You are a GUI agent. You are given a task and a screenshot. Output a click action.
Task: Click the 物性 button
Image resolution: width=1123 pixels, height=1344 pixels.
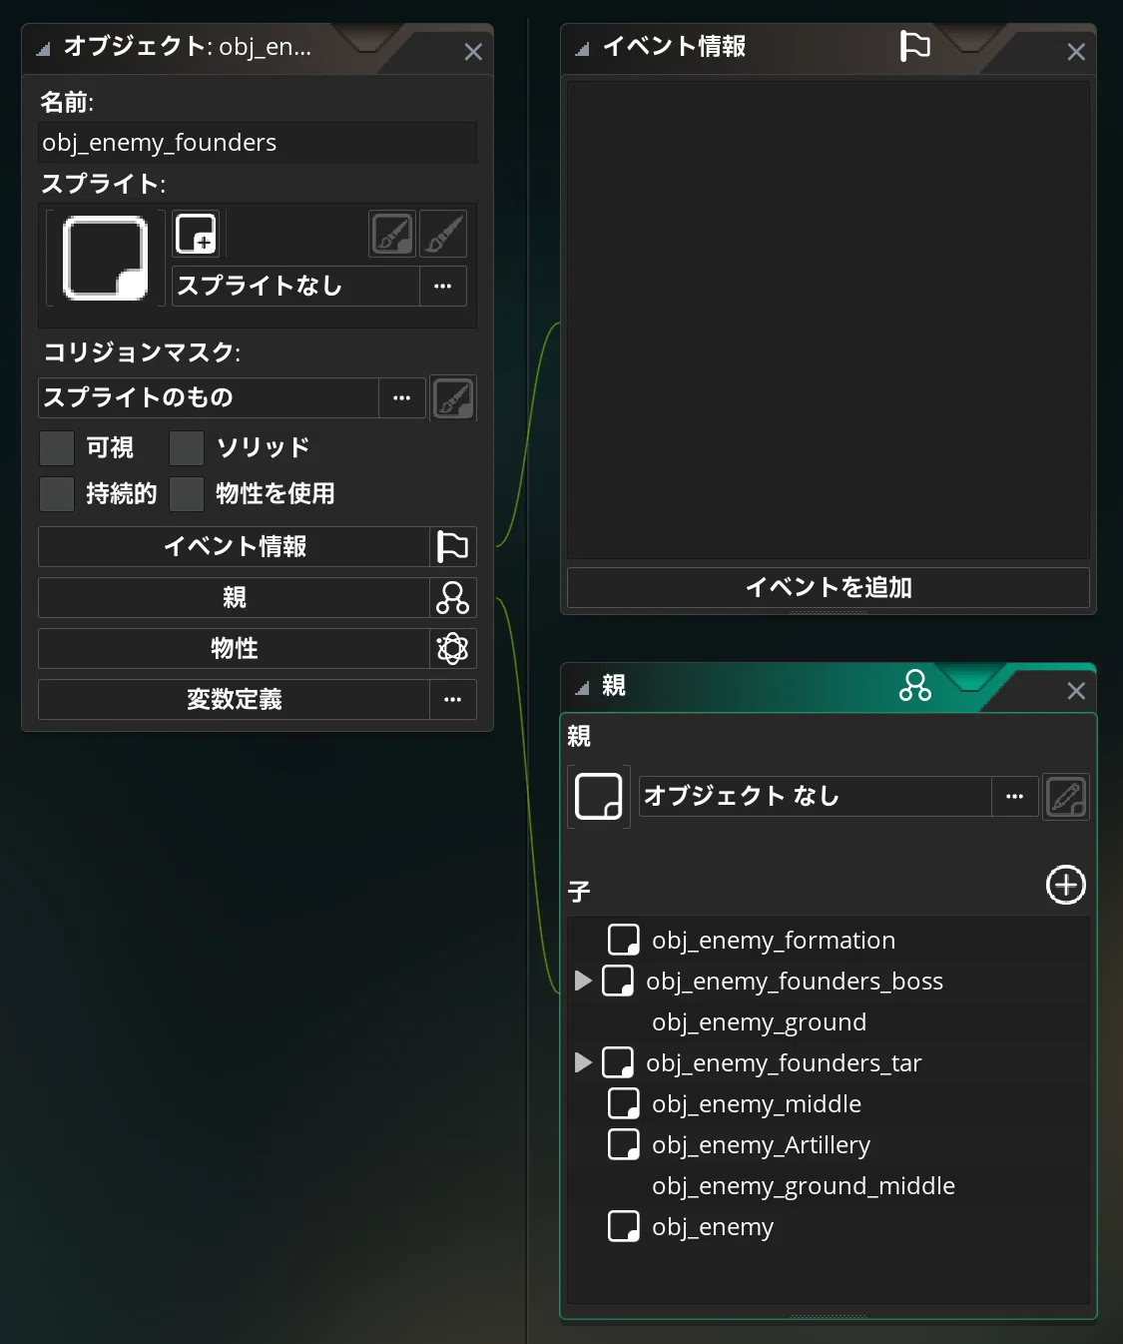[x=235, y=648]
